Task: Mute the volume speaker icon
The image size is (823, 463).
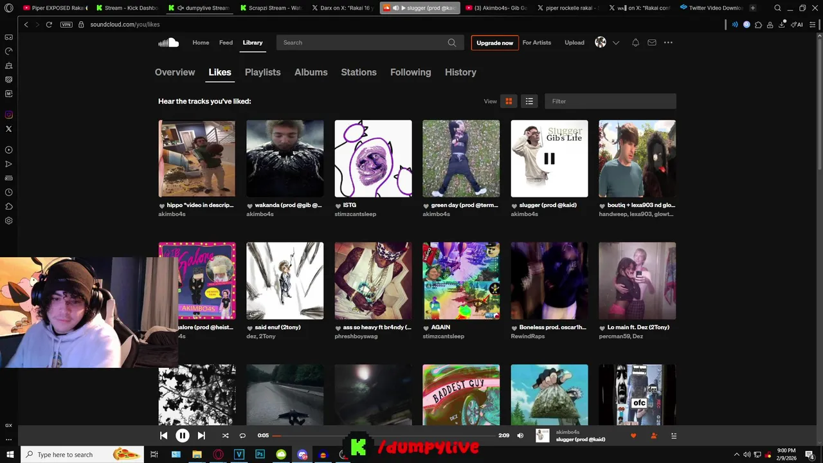Action: 520,435
